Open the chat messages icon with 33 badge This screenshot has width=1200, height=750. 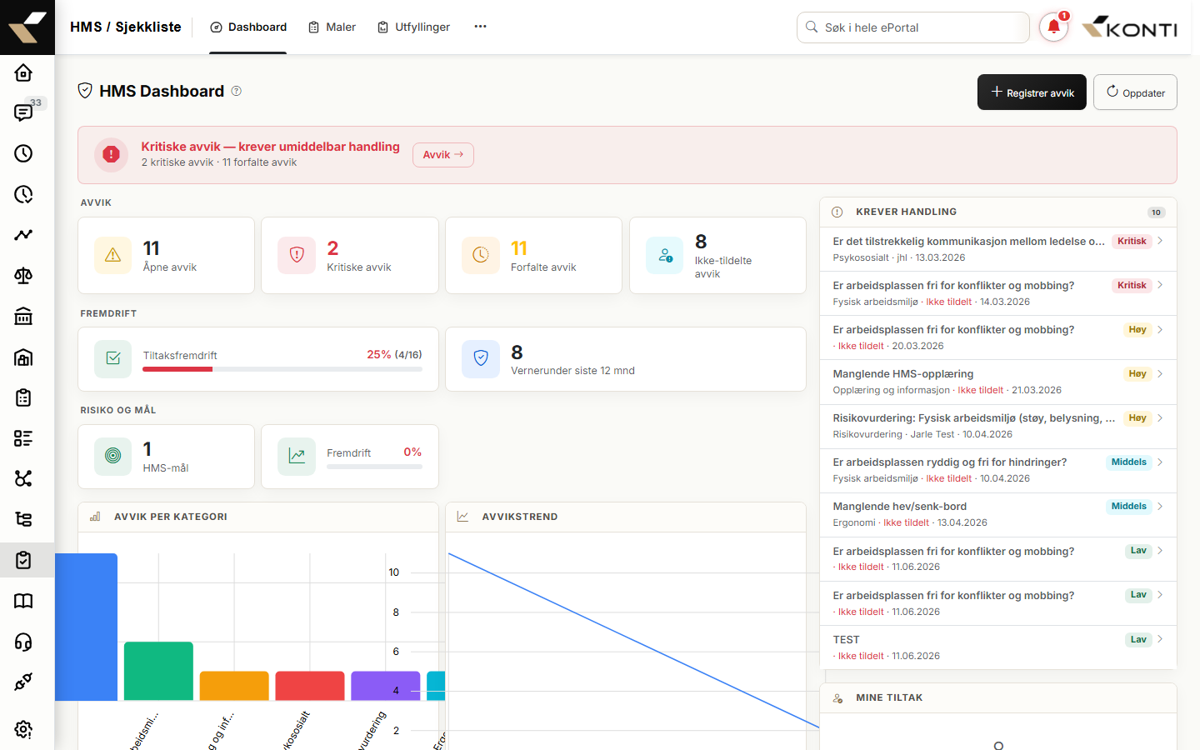tap(23, 112)
